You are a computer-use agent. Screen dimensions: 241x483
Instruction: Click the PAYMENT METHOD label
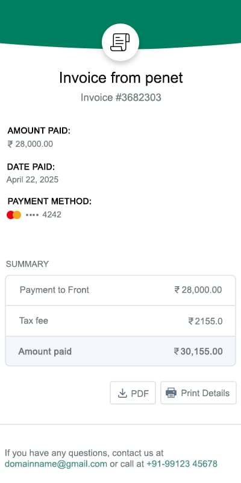point(50,202)
